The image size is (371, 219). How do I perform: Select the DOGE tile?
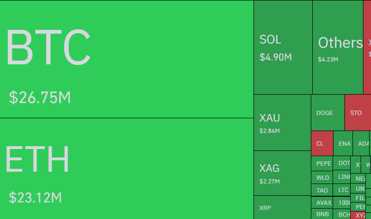(327, 113)
